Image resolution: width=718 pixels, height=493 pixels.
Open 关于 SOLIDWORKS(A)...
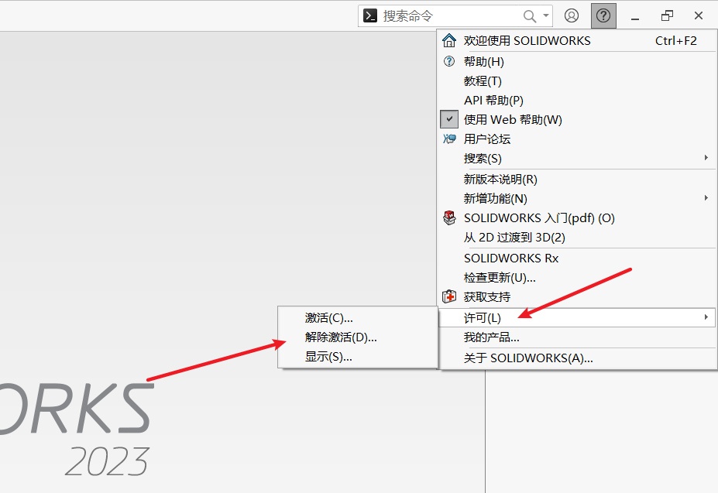527,358
